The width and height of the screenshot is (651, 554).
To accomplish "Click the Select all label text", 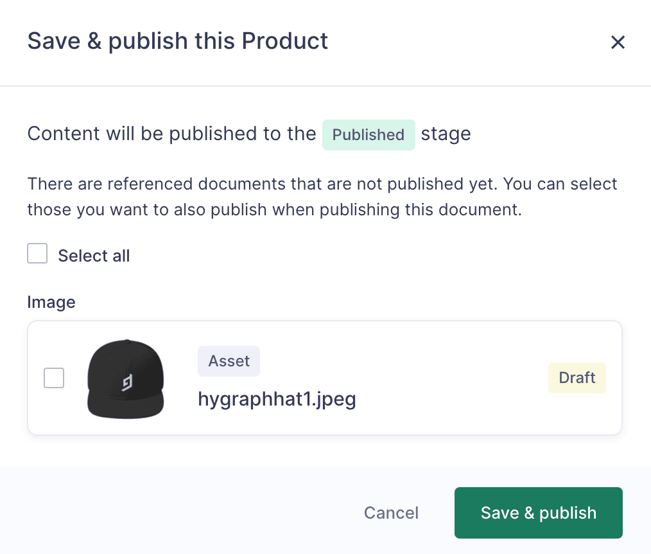I will click(94, 256).
